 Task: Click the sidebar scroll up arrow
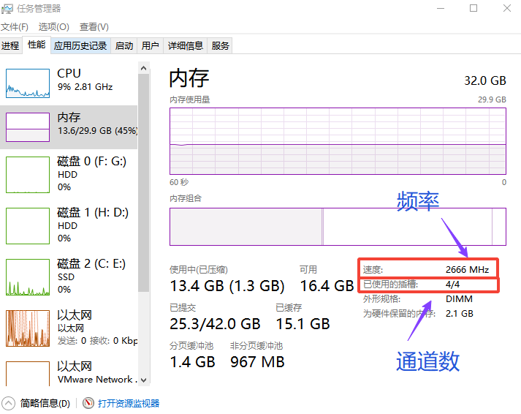coord(143,68)
